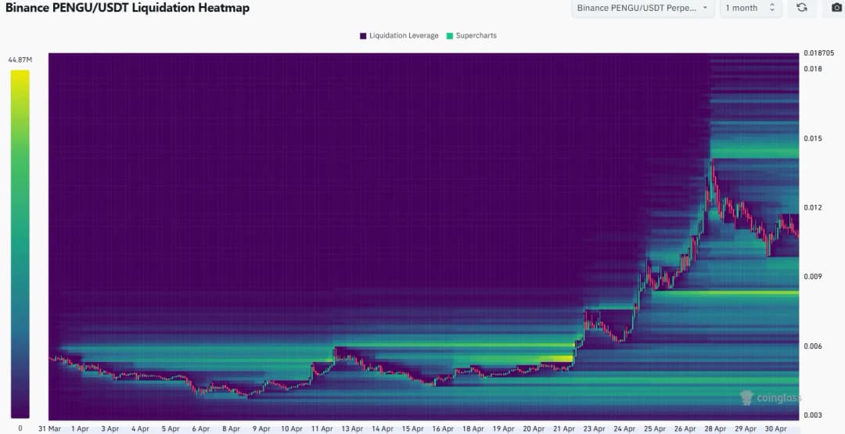Click the purple Liquidation Leverage legend square
Image resolution: width=845 pixels, height=434 pixels.
click(x=363, y=36)
